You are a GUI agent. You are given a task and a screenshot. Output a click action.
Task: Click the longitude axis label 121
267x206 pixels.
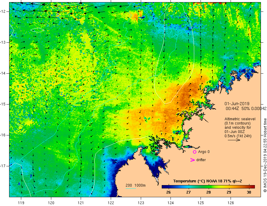coord(81,203)
